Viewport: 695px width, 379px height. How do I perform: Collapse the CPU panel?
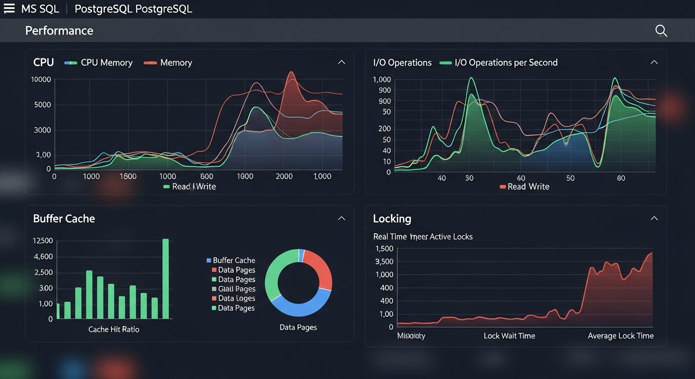point(341,62)
